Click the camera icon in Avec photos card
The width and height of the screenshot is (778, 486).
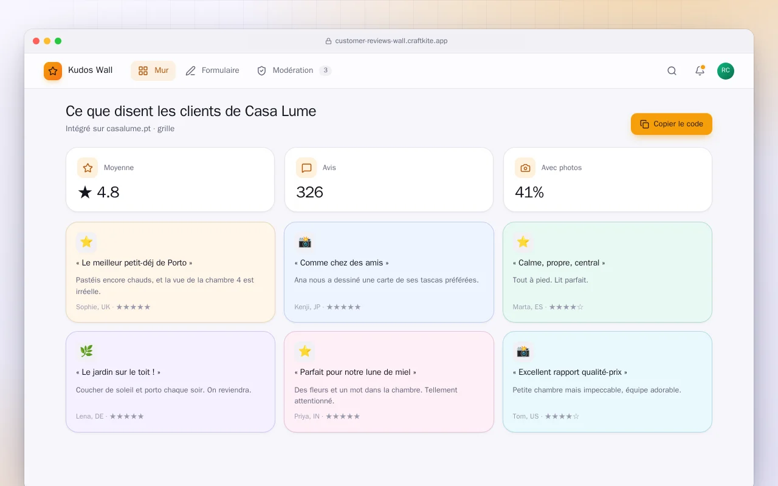click(x=525, y=168)
